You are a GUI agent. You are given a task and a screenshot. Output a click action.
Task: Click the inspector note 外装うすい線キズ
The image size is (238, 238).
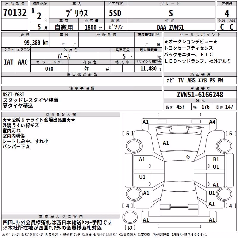(x=21, y=125)
